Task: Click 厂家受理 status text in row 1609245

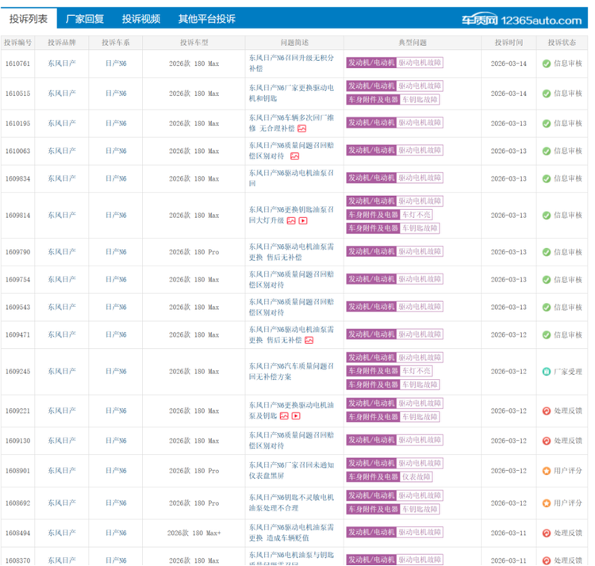Action: 568,372
